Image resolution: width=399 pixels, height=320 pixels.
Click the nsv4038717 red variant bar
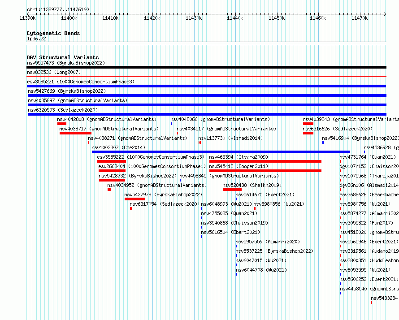pyautogui.click(x=75, y=133)
